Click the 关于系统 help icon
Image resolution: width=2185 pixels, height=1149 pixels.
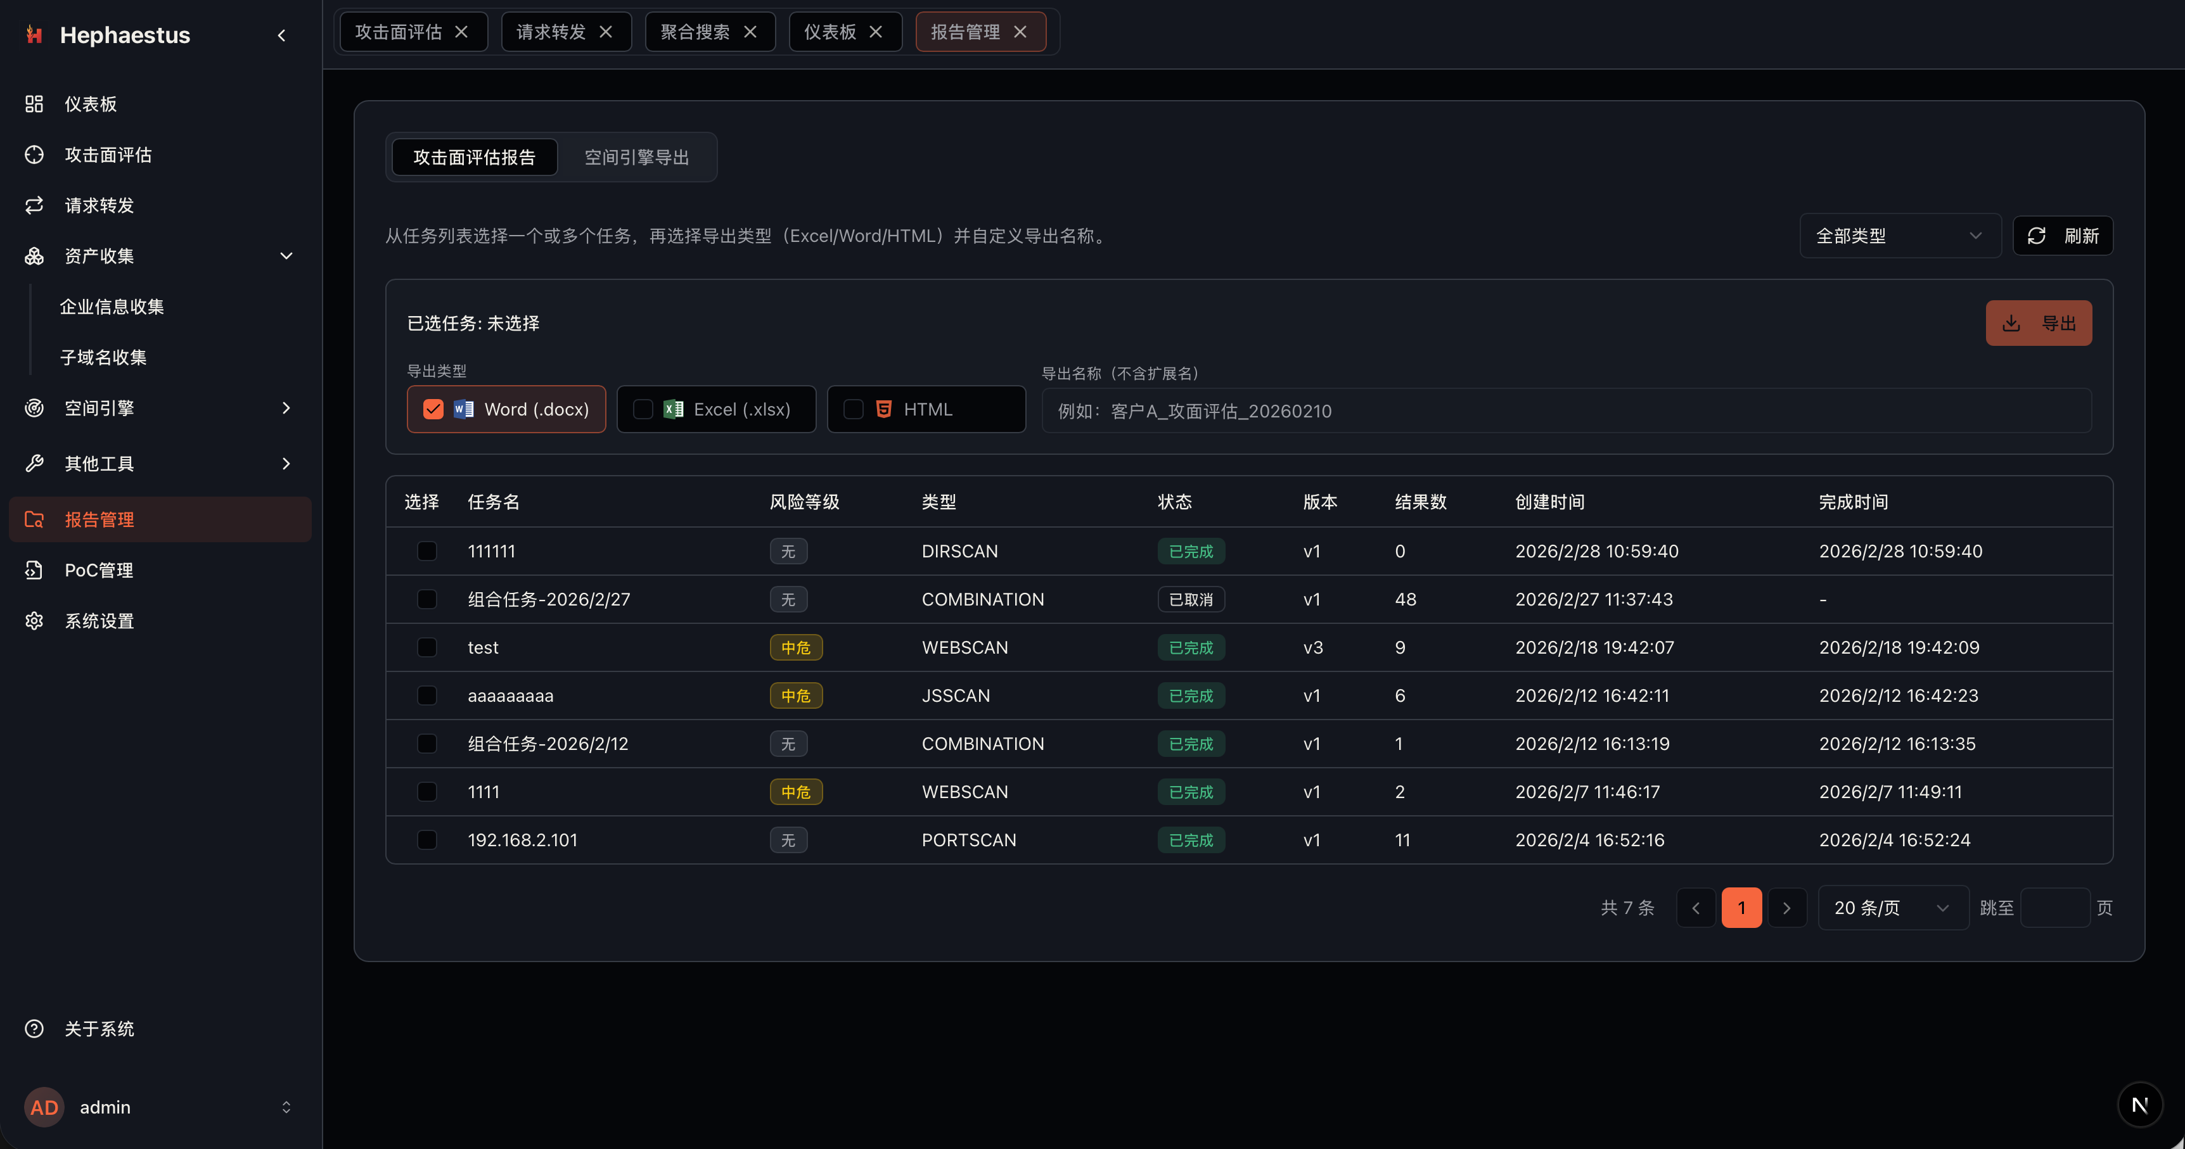tap(34, 1029)
